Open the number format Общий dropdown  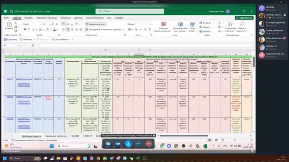pos(150,24)
